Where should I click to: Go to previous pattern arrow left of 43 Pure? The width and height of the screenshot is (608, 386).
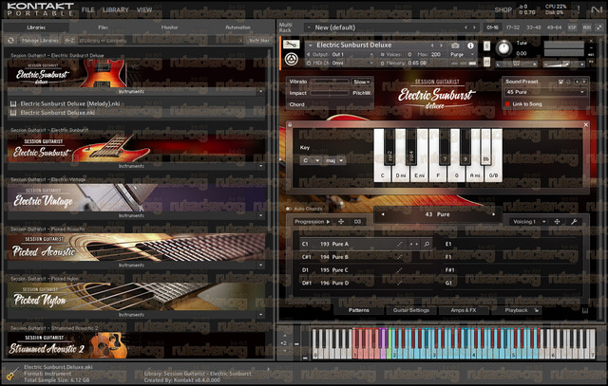pyautogui.click(x=383, y=214)
